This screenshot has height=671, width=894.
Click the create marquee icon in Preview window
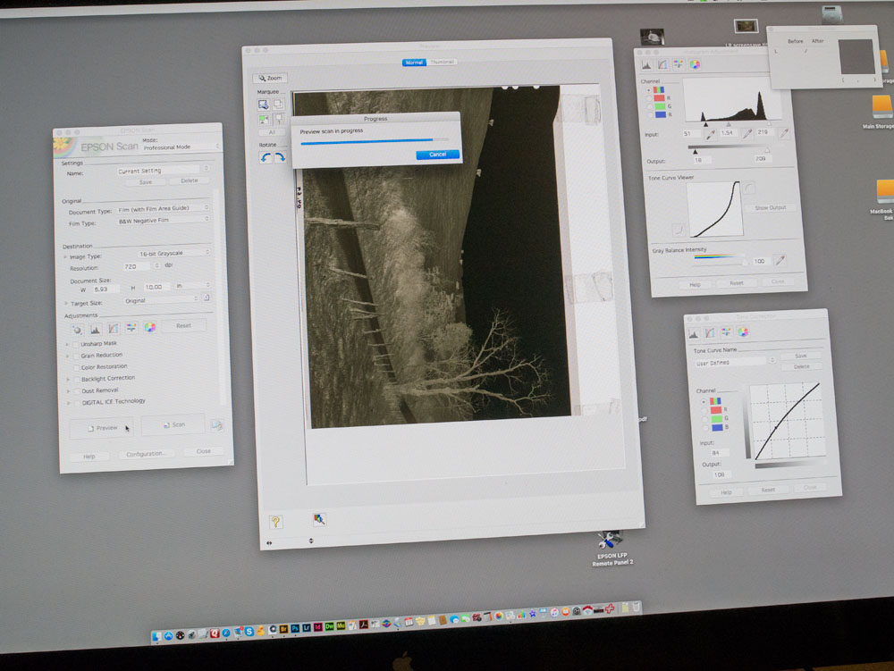coord(264,105)
